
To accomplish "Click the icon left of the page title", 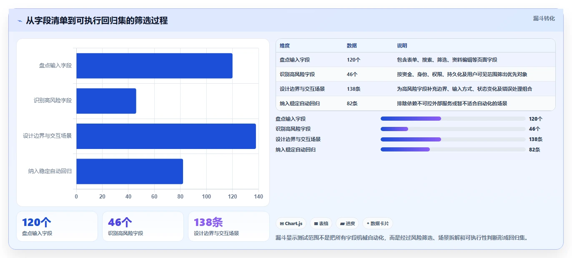I will [x=20, y=21].
